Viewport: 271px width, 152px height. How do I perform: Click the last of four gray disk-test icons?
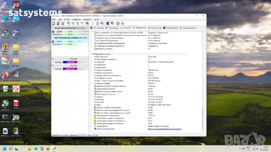point(82,23)
